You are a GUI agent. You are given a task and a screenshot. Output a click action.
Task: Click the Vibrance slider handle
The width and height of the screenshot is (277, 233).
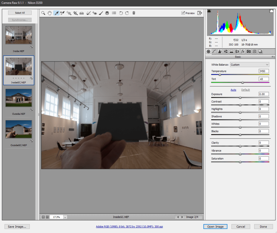point(240,154)
